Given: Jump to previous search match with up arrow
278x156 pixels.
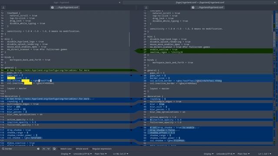Looking at the screenshot, I should coord(44,149).
